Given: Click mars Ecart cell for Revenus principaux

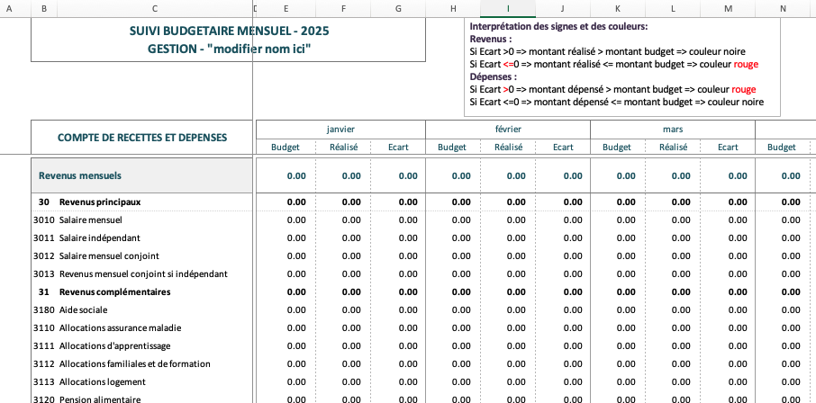Looking at the screenshot, I should click(726, 201).
